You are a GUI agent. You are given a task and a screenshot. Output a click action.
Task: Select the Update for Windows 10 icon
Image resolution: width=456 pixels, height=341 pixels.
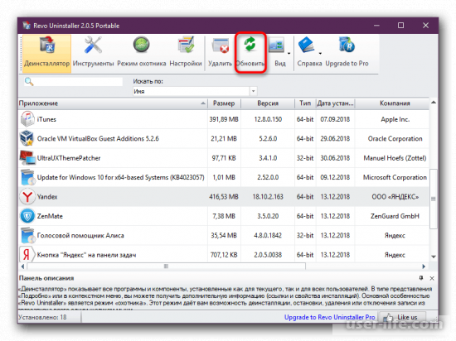(27, 177)
